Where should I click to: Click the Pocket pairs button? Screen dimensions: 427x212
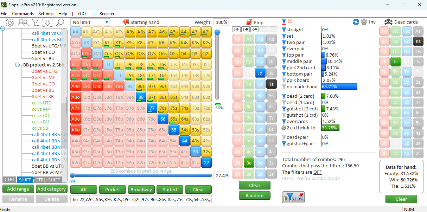click(113, 189)
